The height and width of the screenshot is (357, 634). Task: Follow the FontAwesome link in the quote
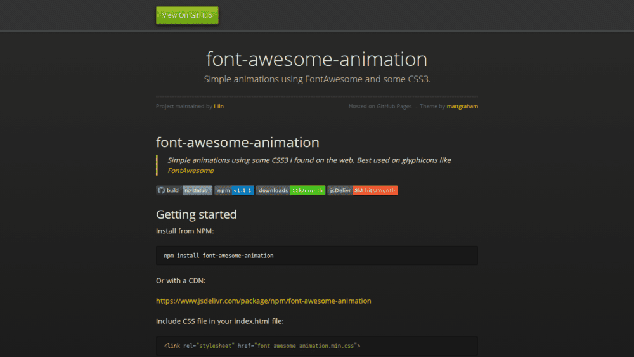191,171
